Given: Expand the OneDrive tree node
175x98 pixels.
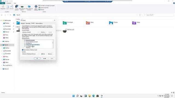Looking at the screenshot, I should (x=1, y=41).
